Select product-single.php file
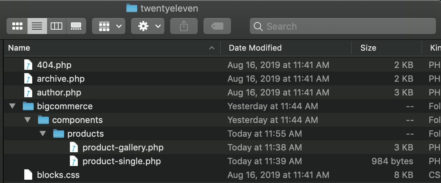Screen dimensions: 441x183 pyautogui.click(x=121, y=161)
